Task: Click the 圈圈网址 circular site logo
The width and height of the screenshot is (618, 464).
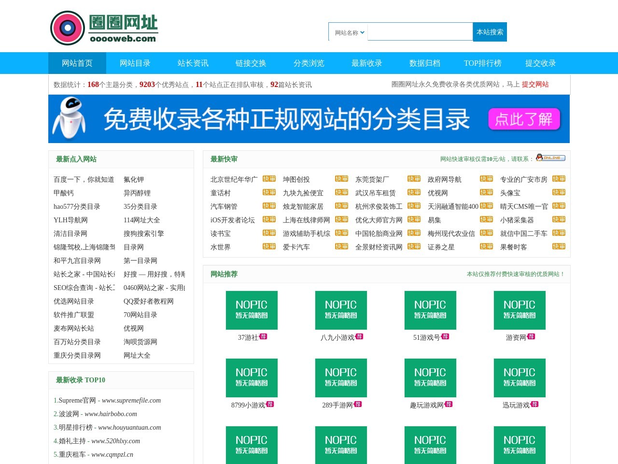Action: coord(67,28)
